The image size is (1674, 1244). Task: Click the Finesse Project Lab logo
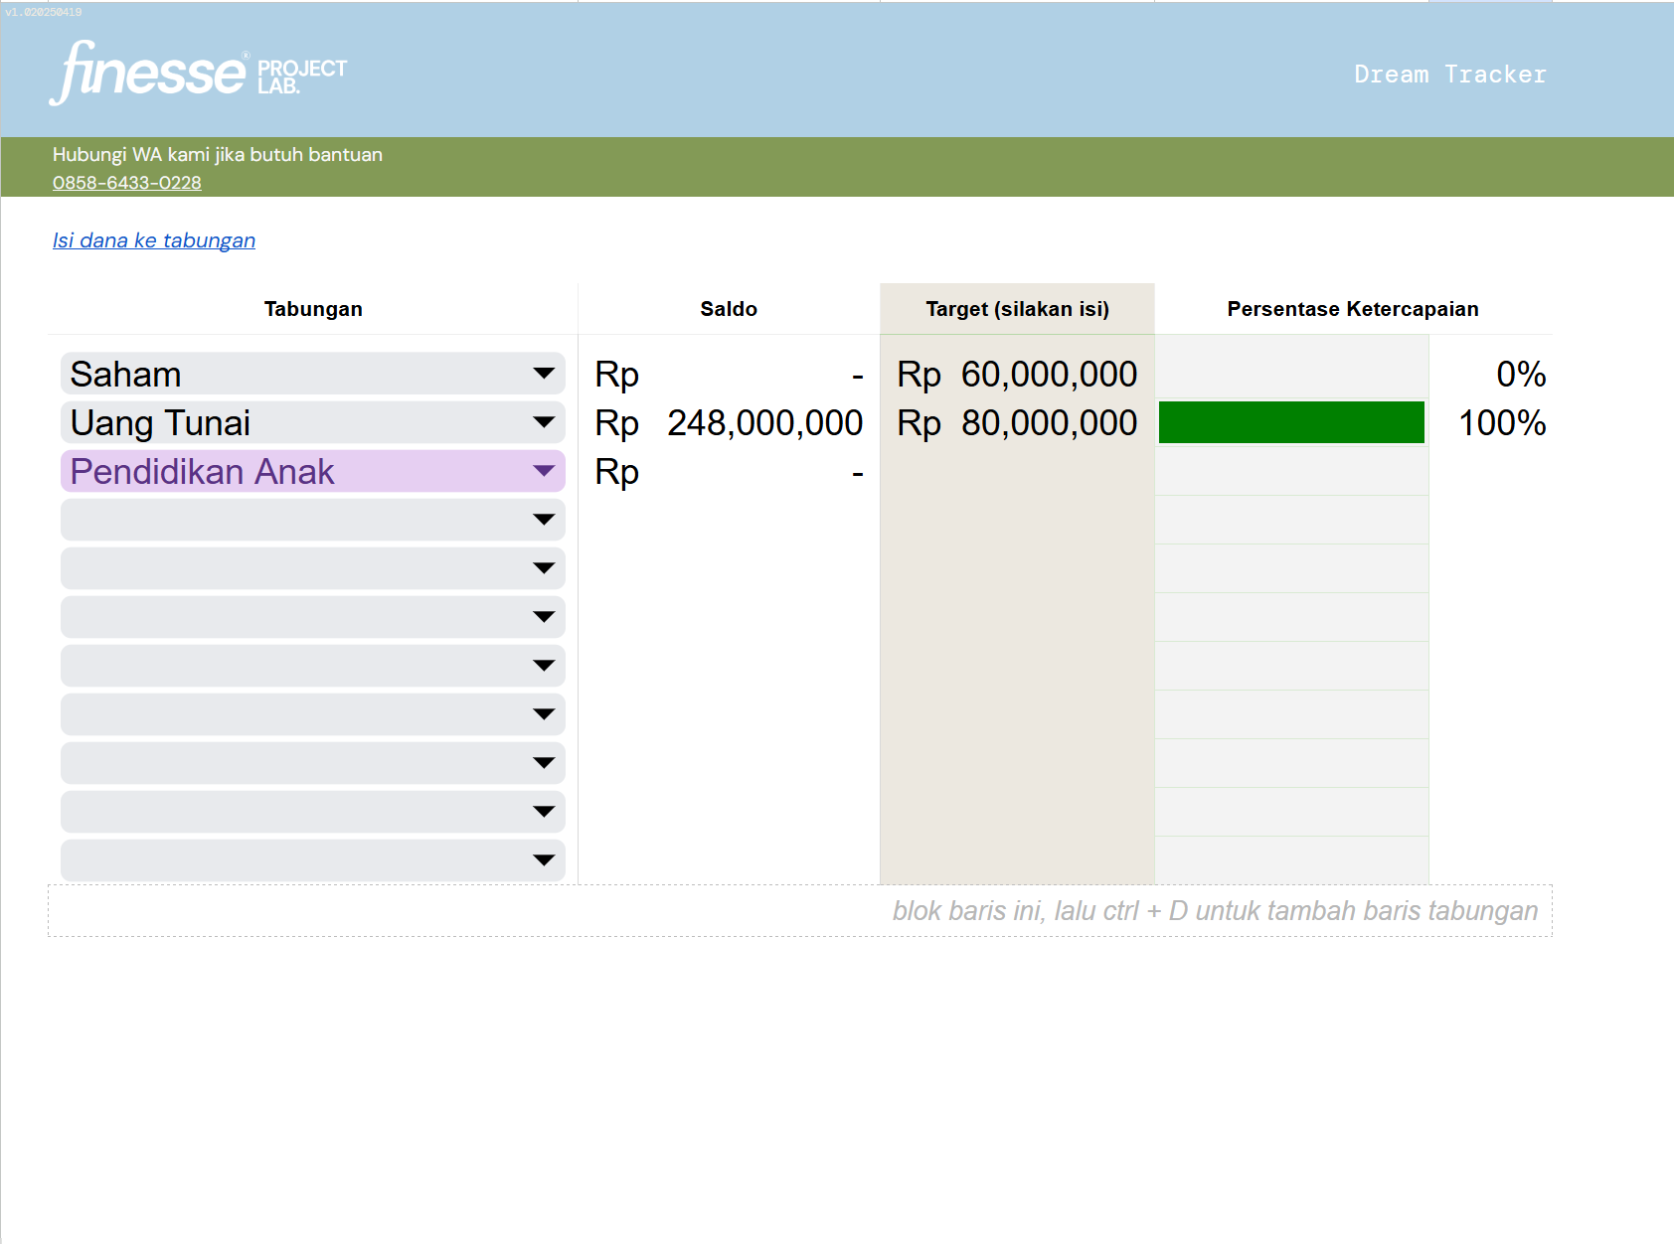(197, 73)
